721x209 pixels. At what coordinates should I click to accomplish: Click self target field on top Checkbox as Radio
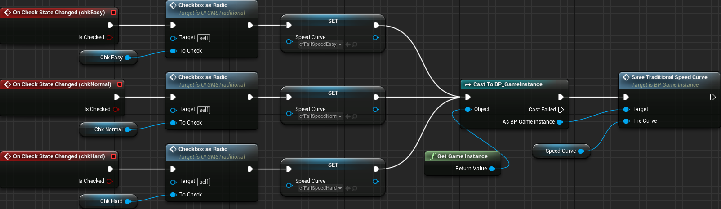(x=204, y=38)
